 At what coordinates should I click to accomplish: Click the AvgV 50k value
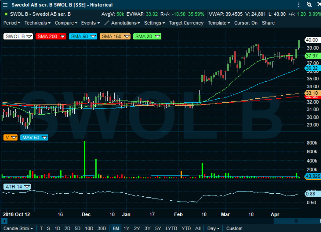coord(120,14)
